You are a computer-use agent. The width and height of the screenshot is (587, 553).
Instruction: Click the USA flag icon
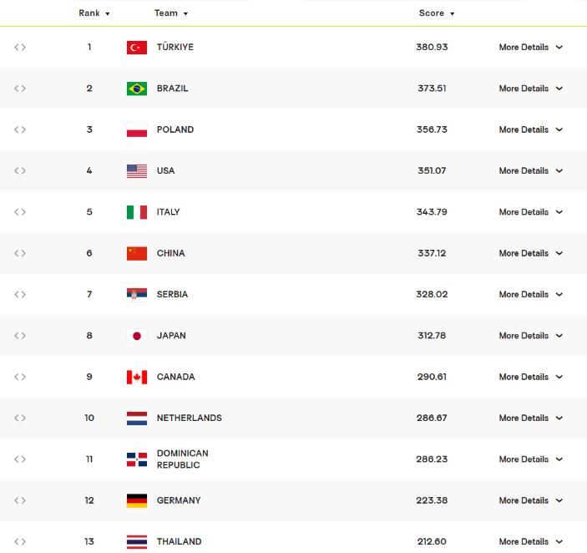137,170
